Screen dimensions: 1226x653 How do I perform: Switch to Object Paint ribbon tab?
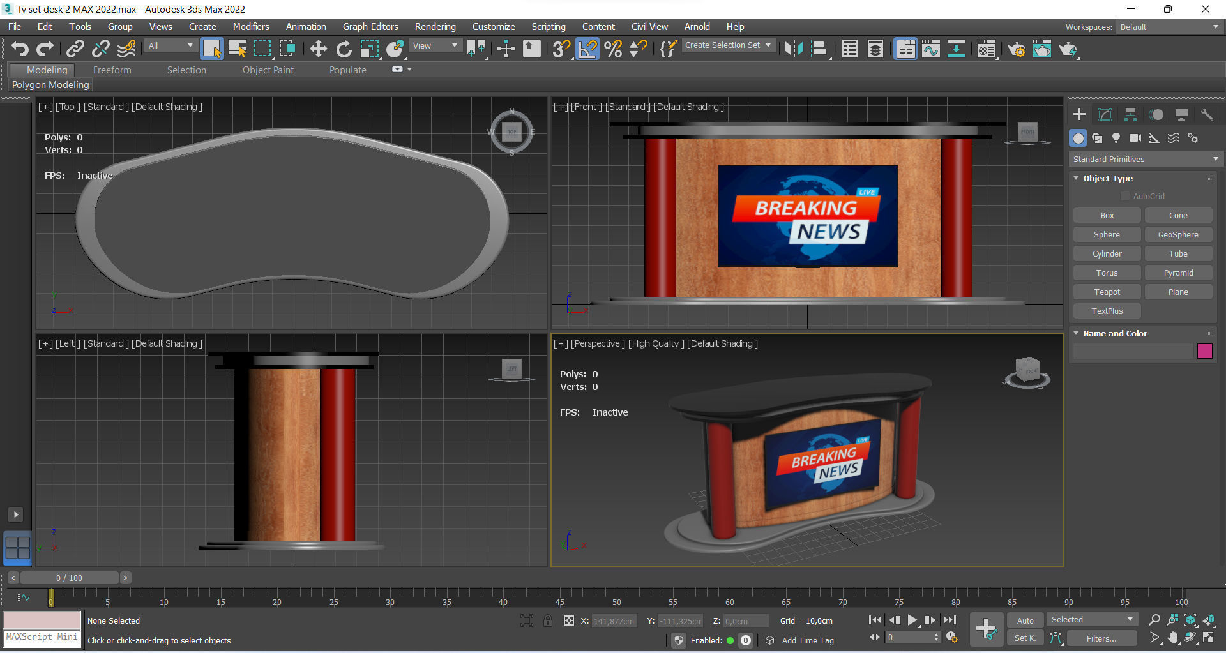pyautogui.click(x=268, y=70)
